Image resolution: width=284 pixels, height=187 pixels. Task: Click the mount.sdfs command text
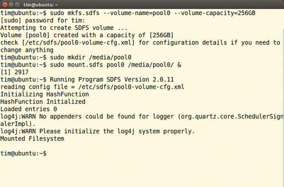85,65
